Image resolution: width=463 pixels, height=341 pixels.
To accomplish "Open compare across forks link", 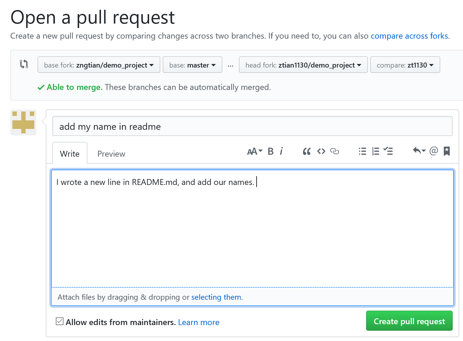I will click(410, 36).
